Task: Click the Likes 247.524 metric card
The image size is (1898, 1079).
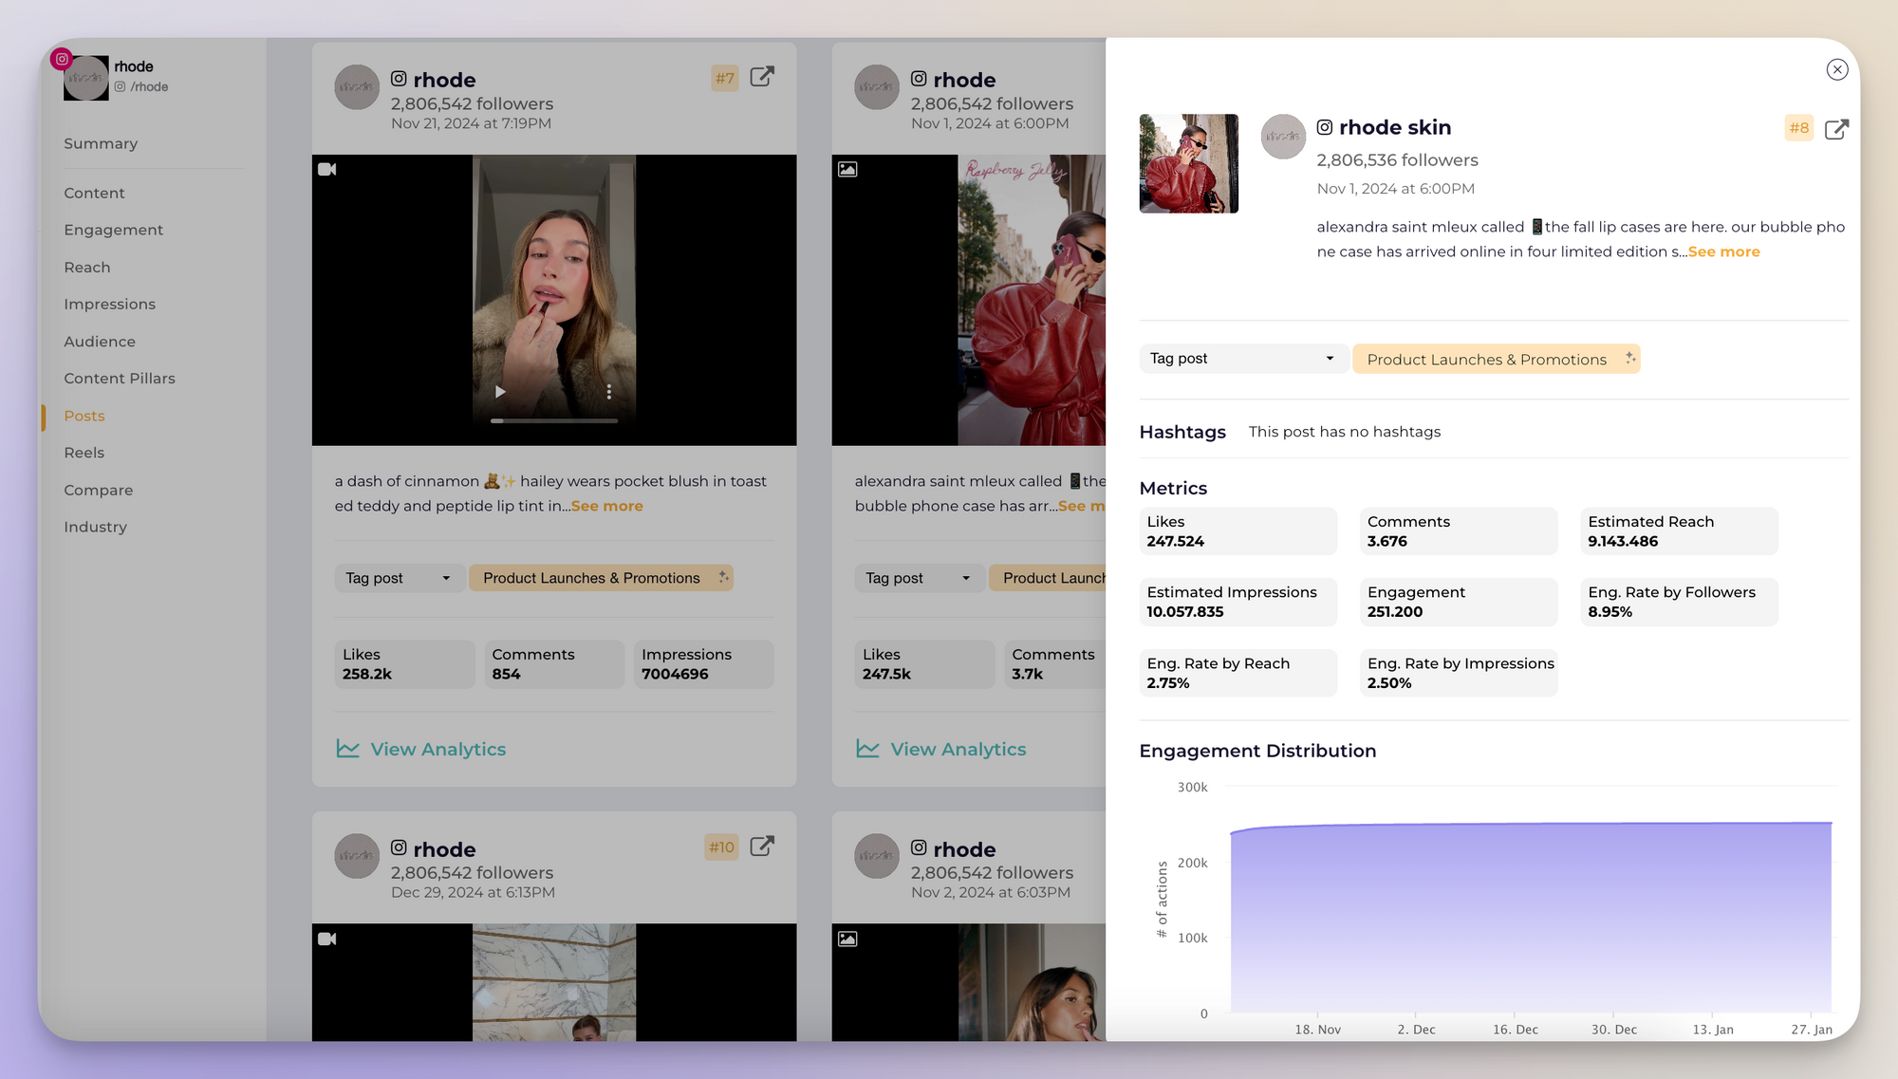Action: (x=1237, y=531)
